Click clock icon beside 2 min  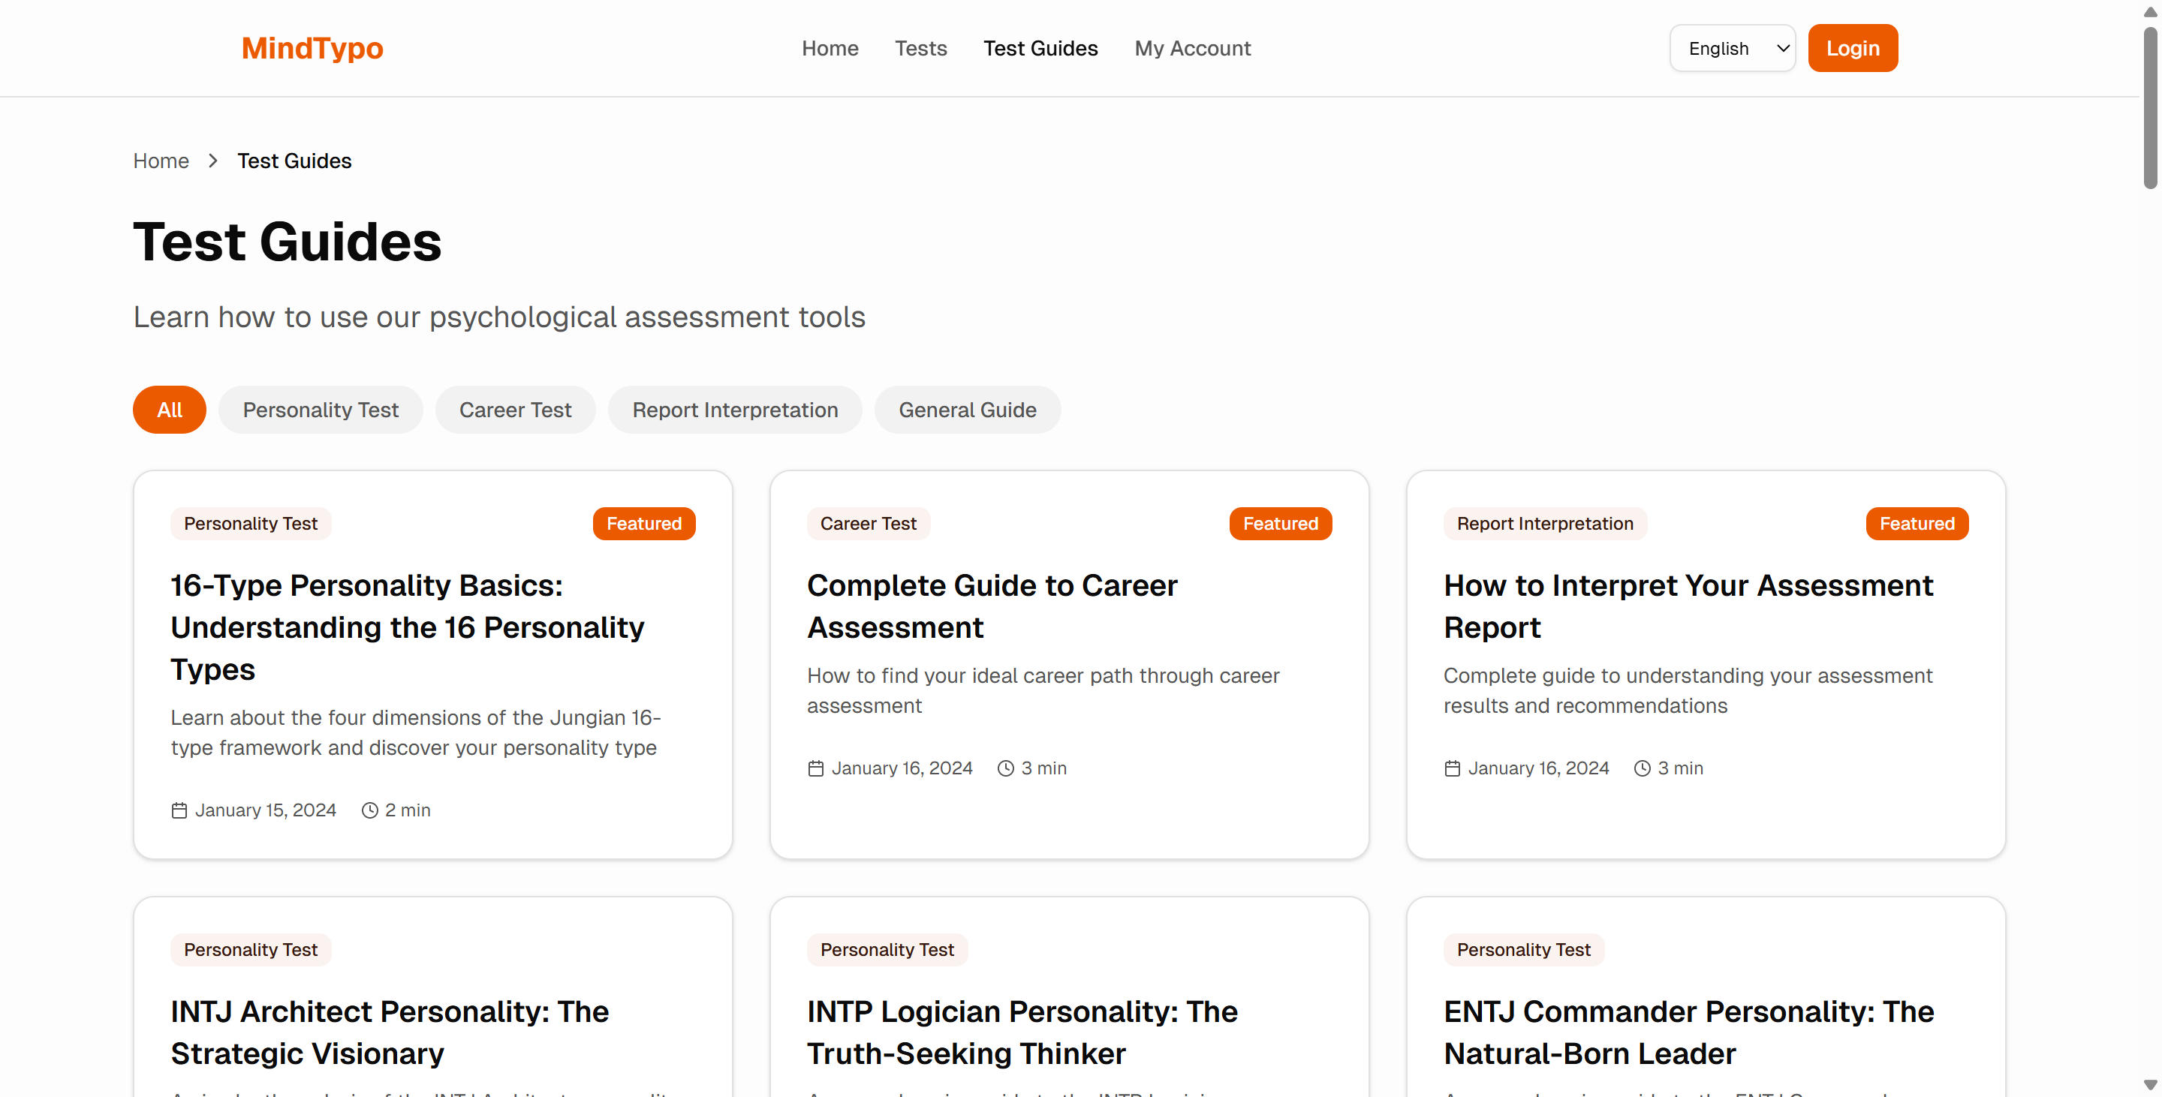click(369, 810)
